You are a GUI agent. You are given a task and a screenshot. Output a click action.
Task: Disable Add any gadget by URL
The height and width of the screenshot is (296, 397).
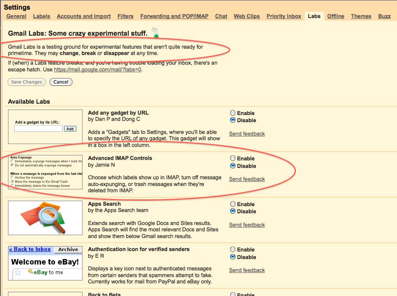pyautogui.click(x=233, y=120)
